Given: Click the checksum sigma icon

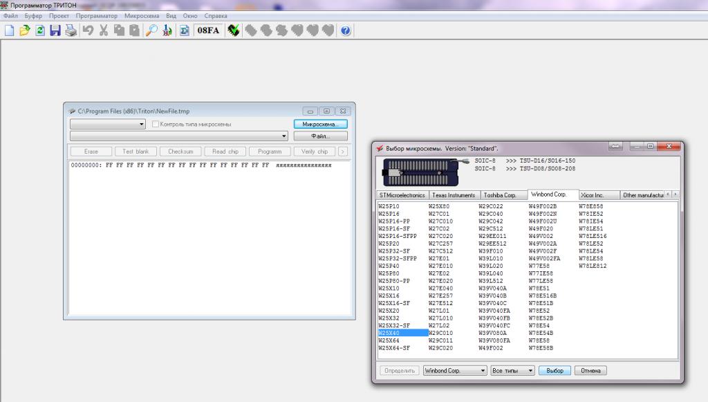Looking at the screenshot, I should 185,30.
